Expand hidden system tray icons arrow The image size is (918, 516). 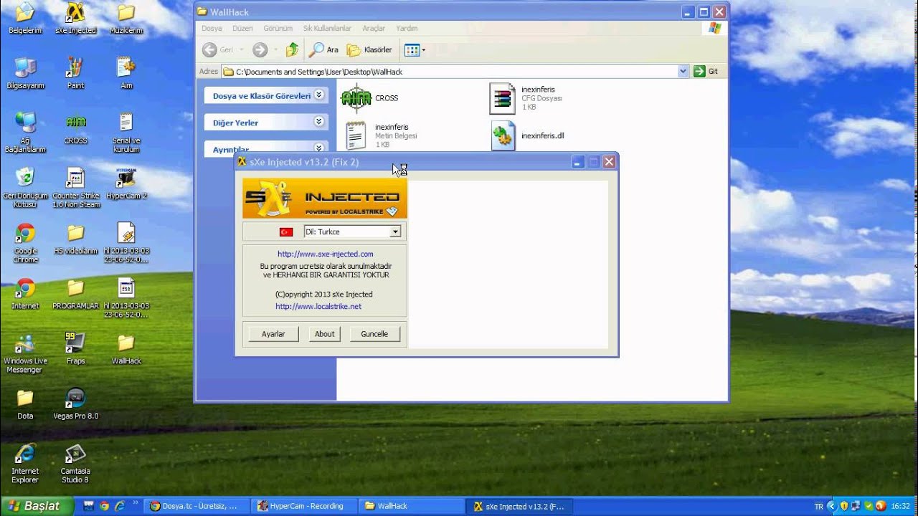(833, 506)
